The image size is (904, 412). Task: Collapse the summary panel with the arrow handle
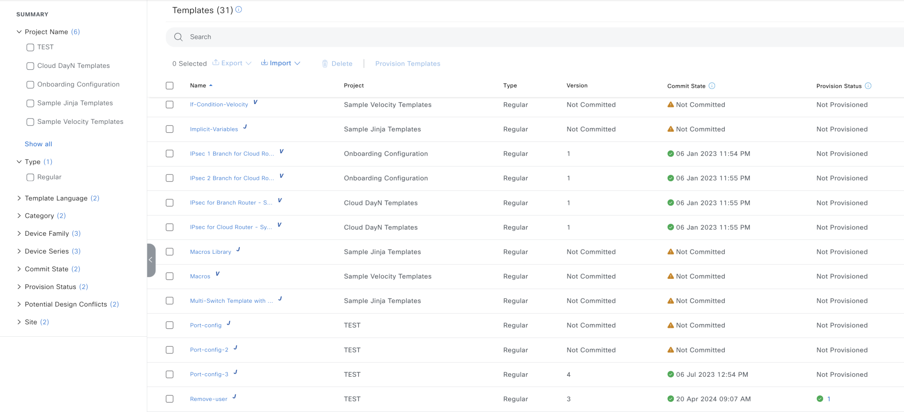[151, 260]
